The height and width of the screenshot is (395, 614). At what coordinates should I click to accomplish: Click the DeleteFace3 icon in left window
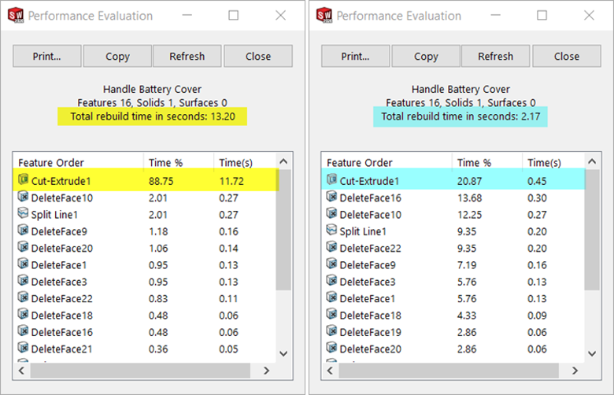click(24, 280)
